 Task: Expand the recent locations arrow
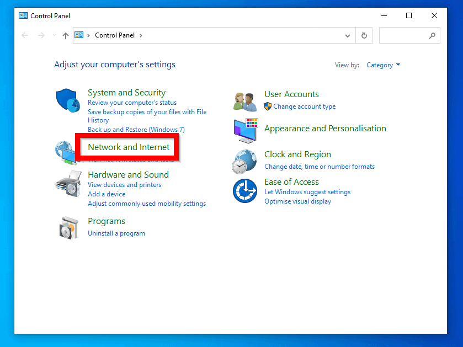[x=54, y=35]
